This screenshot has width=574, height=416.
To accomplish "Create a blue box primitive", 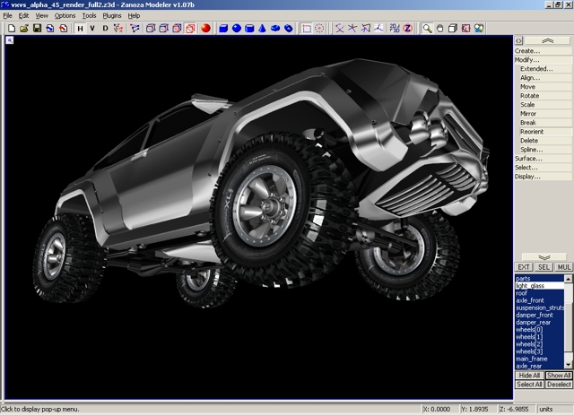I will (222, 29).
